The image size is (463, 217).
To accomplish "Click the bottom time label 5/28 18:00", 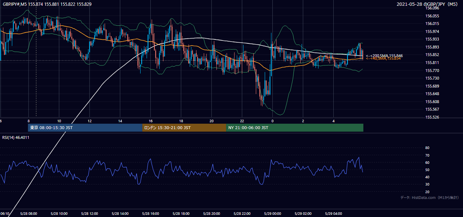I will pos(181,214).
